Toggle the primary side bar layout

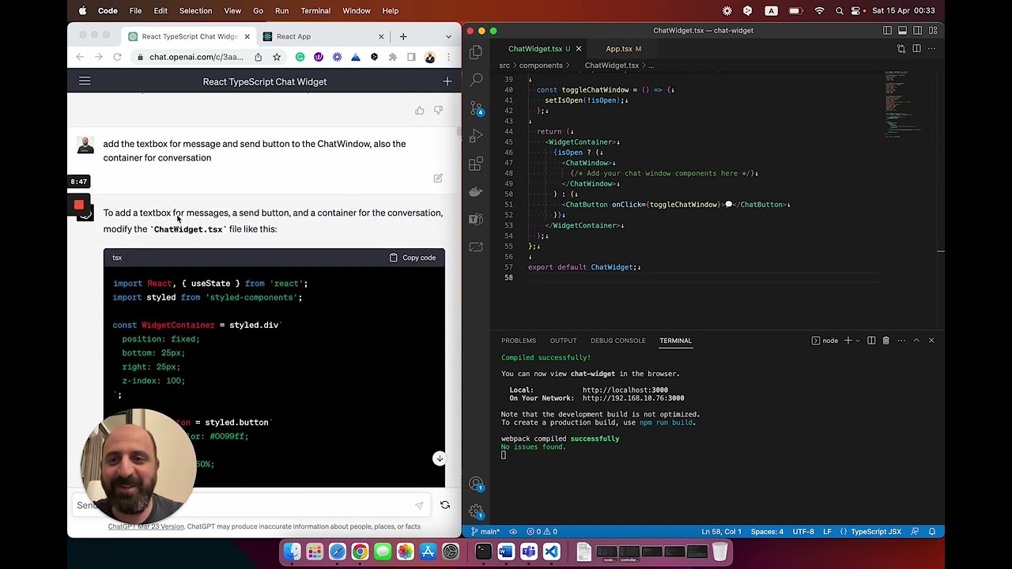pyautogui.click(x=887, y=31)
